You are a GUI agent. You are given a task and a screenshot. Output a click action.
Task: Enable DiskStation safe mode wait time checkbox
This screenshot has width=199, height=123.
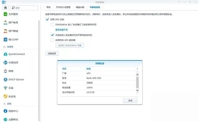52,24
